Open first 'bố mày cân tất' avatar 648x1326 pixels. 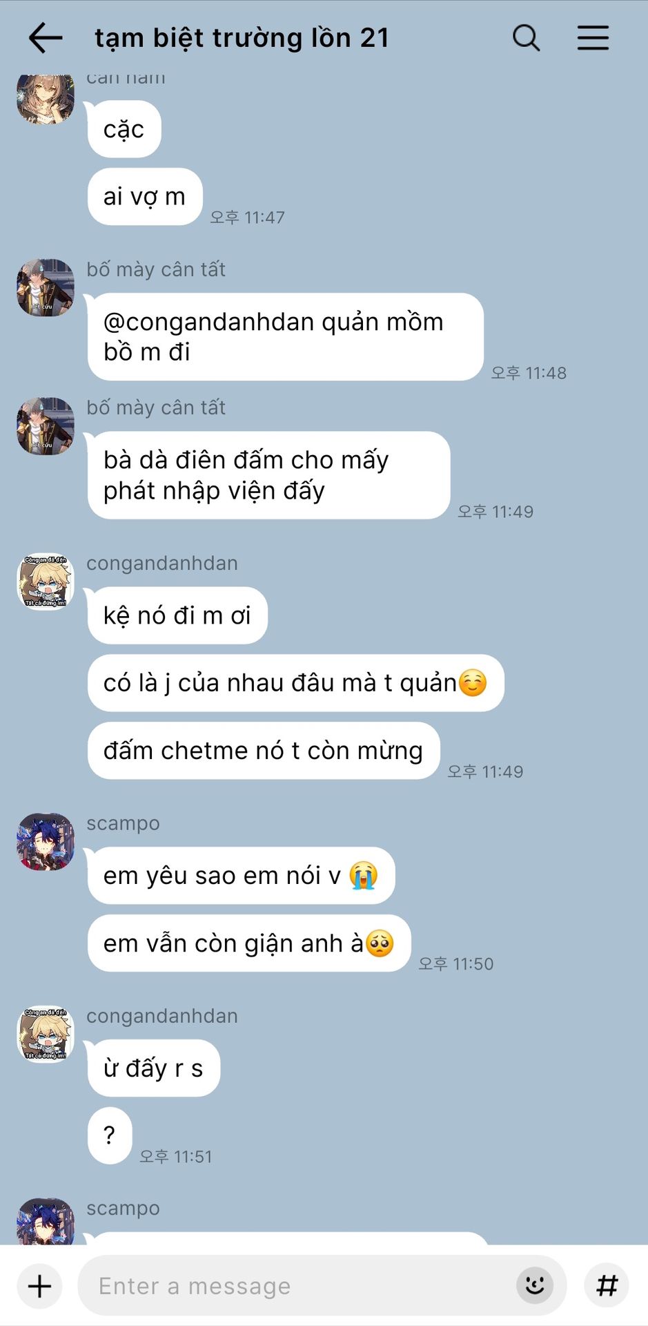(x=46, y=288)
